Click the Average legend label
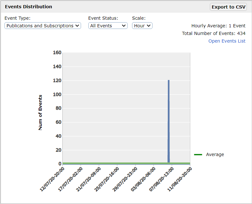252x204 pixels. pos(215,155)
